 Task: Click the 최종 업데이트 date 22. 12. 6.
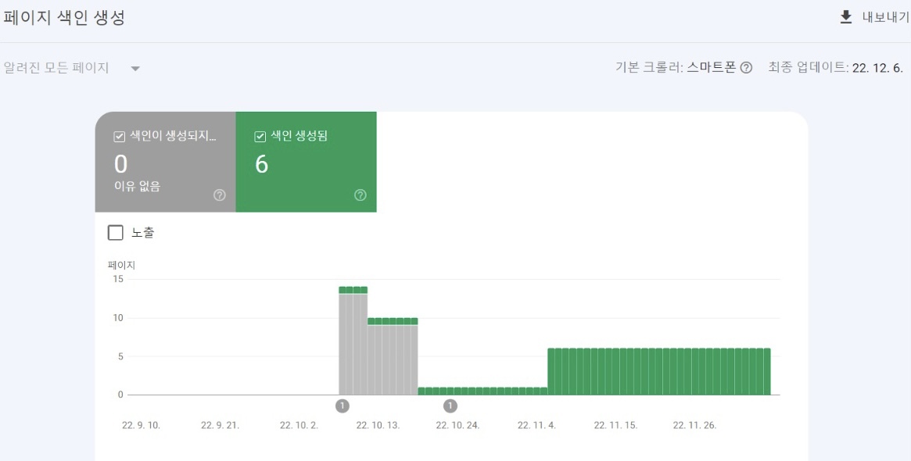[877, 68]
